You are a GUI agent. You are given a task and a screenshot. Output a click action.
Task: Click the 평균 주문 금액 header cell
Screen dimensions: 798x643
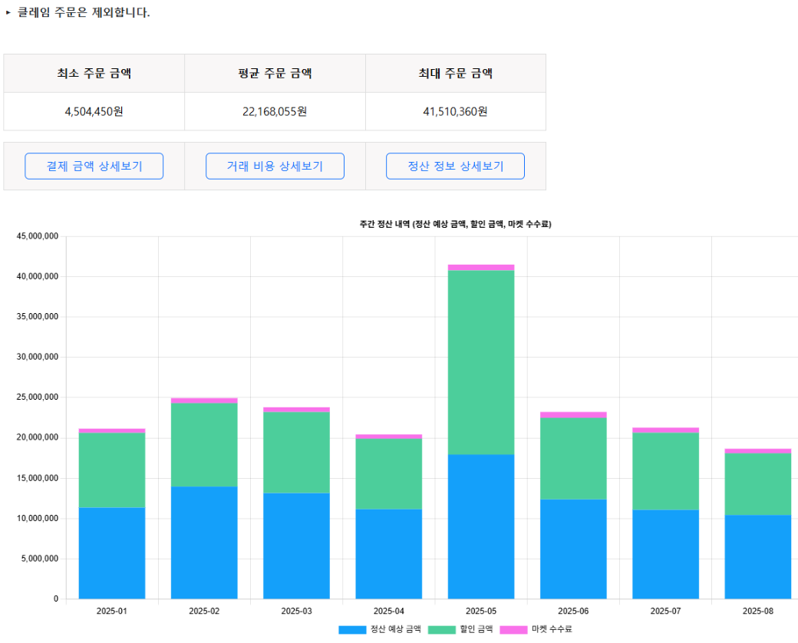pyautogui.click(x=275, y=74)
